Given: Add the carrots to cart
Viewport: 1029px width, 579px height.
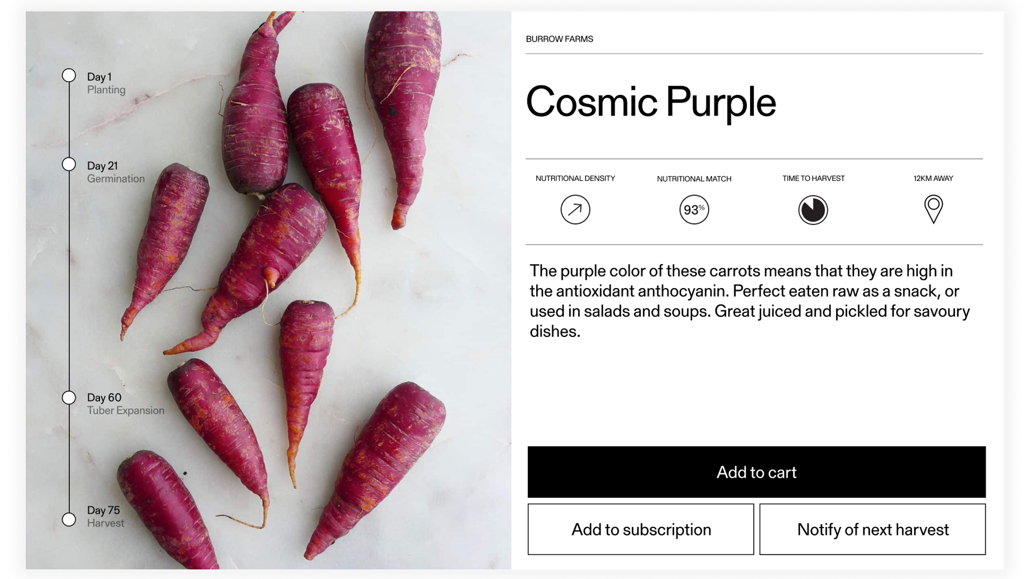Looking at the screenshot, I should pyautogui.click(x=756, y=472).
